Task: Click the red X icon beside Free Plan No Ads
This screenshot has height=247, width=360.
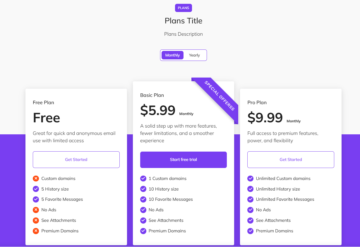Action: (36, 210)
